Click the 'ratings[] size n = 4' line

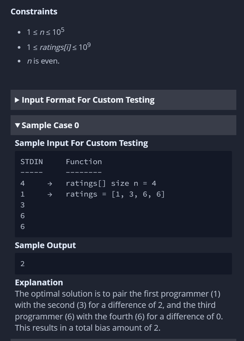pos(111,183)
